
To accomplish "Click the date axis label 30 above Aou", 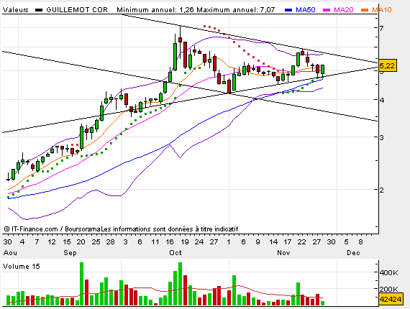I will click(7, 242).
